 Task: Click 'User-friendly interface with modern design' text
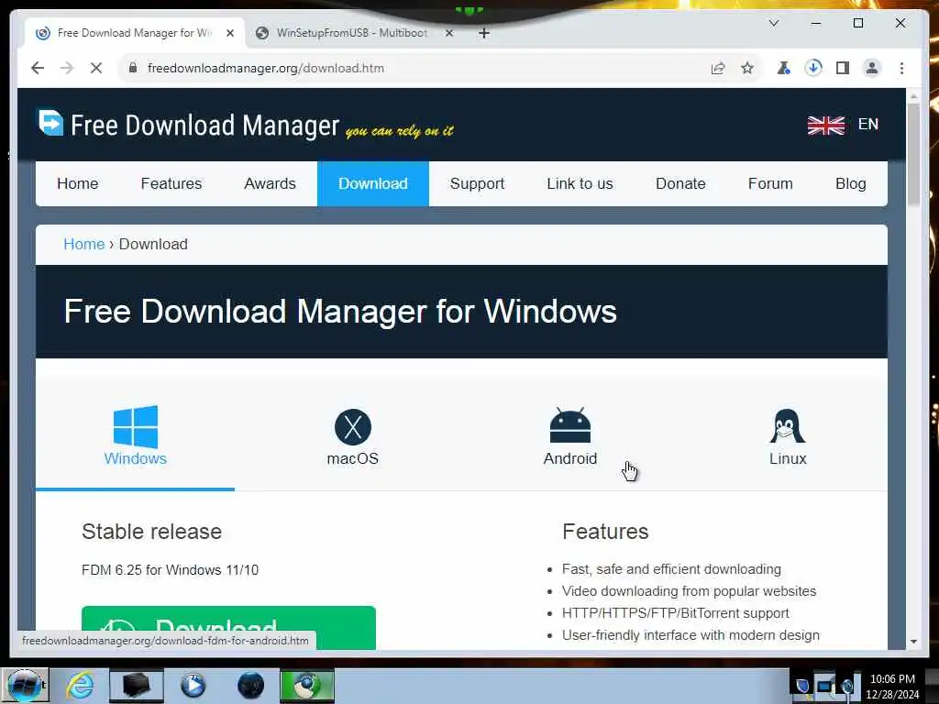(690, 635)
